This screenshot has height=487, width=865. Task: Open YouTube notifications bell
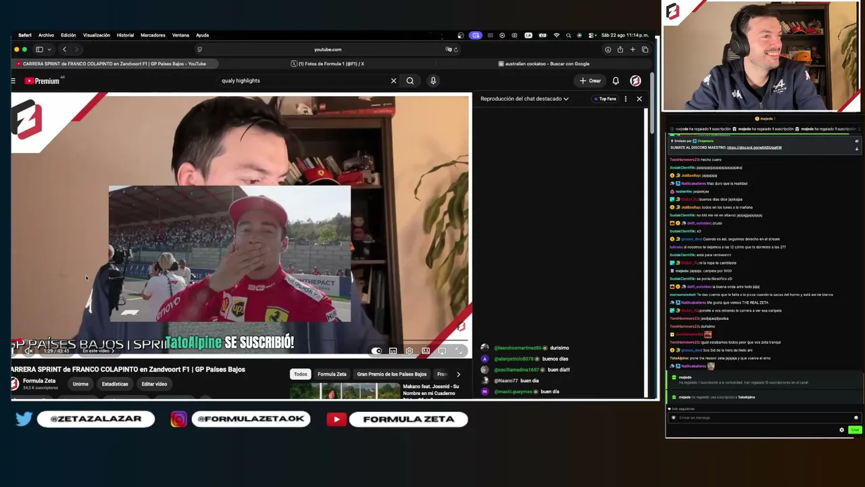click(x=616, y=81)
